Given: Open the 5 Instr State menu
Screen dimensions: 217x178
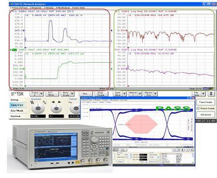Looking at the screenshot, I should (79, 8).
